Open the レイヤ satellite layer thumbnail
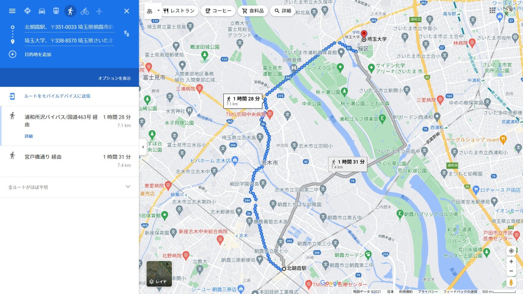This screenshot has width=523, height=294. pos(159,273)
